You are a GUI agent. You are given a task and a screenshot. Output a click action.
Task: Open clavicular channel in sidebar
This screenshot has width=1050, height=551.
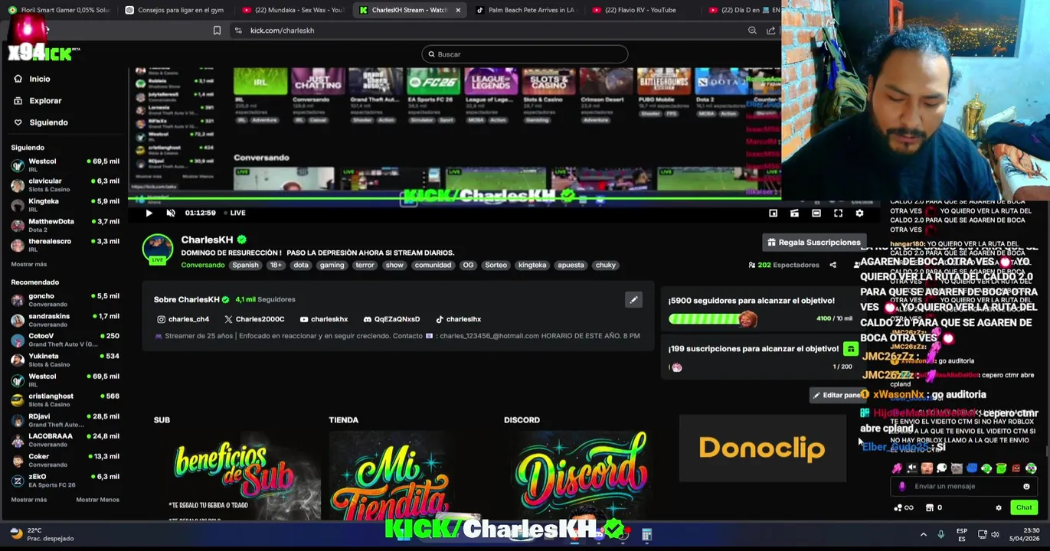65,184
